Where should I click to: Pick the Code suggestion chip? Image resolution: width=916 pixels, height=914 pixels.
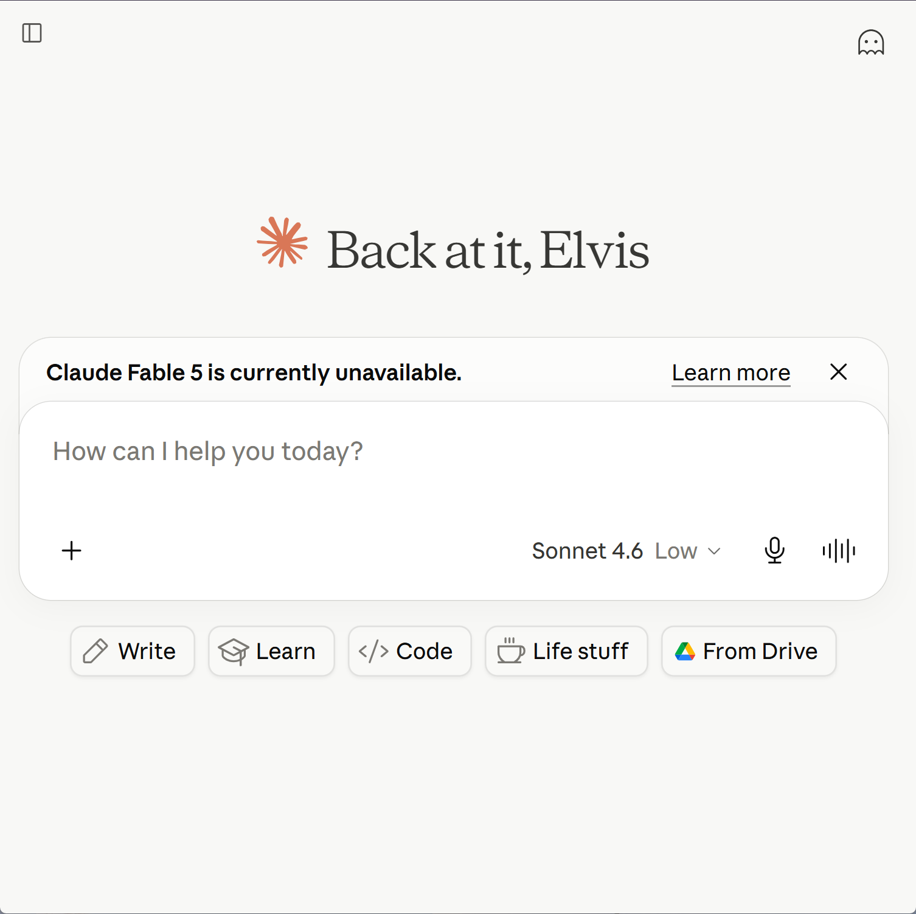[410, 651]
